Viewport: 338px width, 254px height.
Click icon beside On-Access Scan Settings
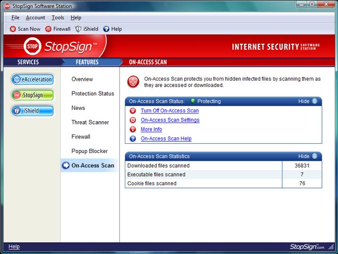(x=133, y=120)
